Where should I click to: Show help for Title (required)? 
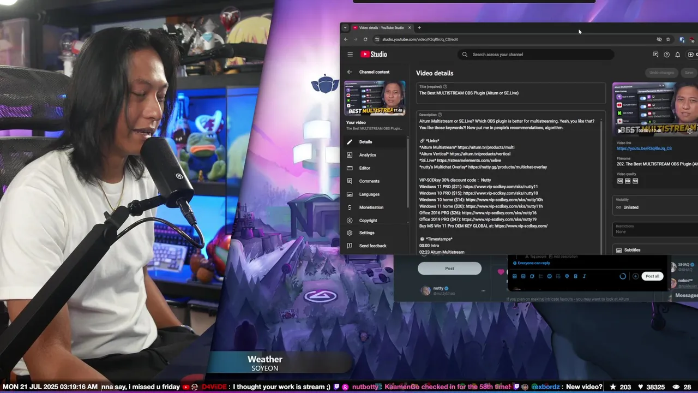[x=445, y=86]
